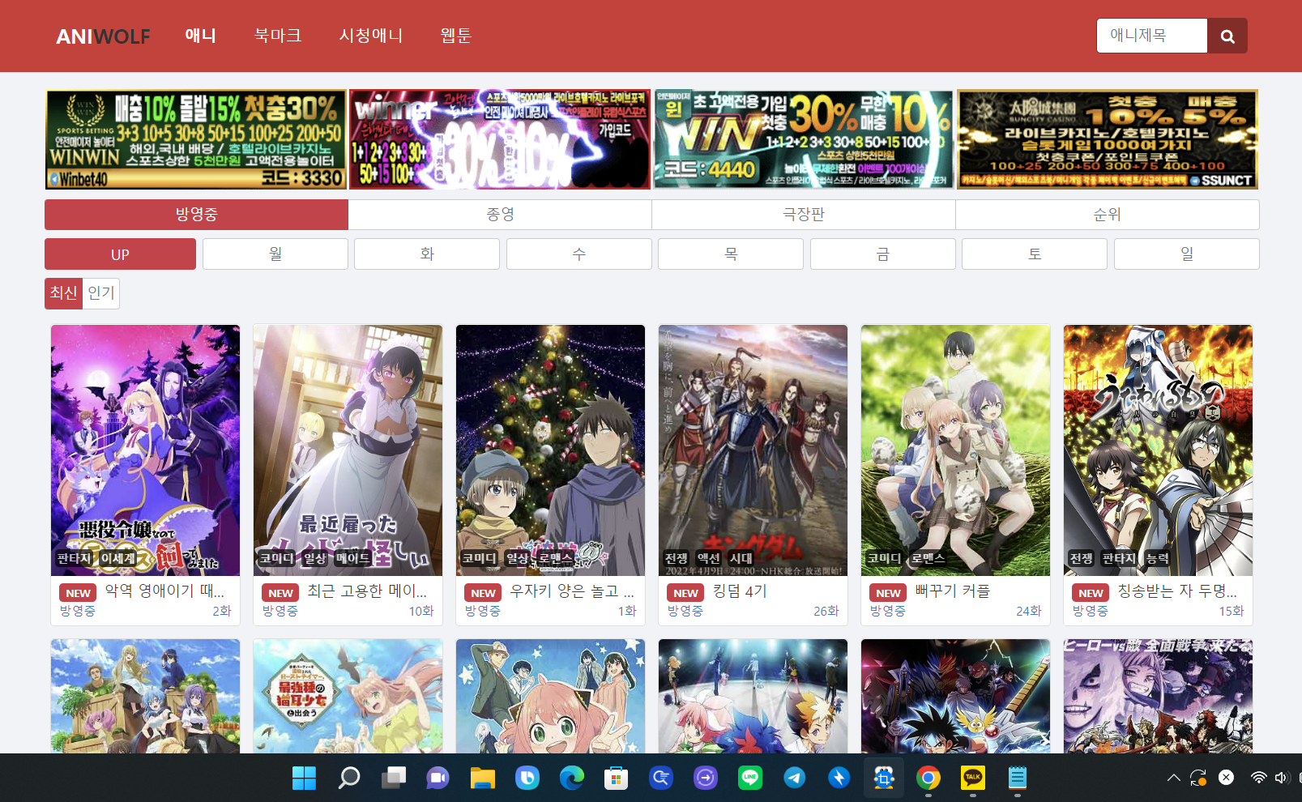
Task: Open LINE messenger from taskbar
Action: click(750, 779)
